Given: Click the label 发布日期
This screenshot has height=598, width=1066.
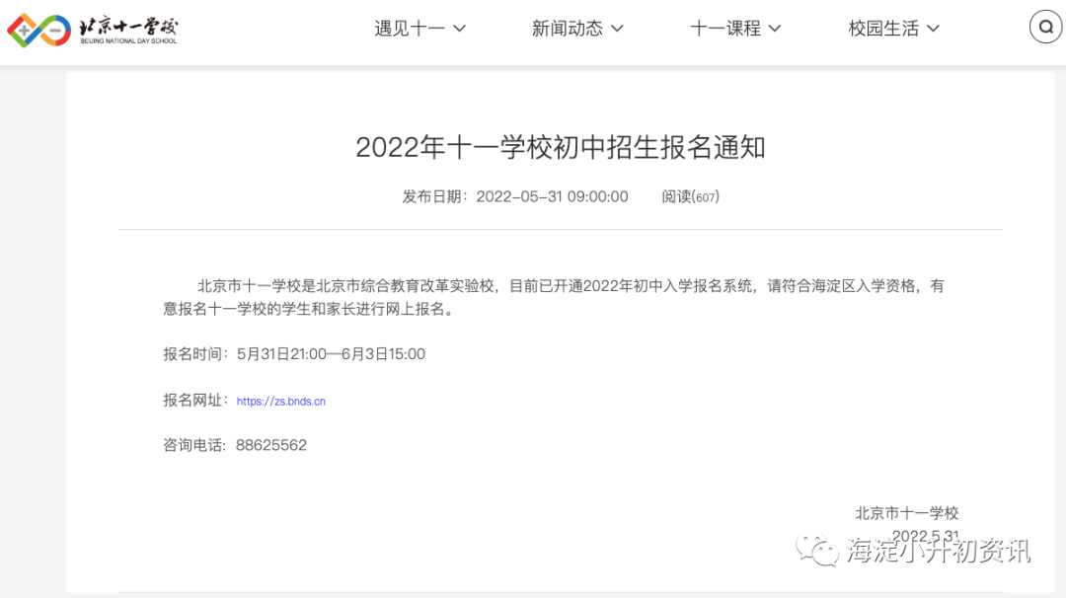Looking at the screenshot, I should tap(431, 197).
